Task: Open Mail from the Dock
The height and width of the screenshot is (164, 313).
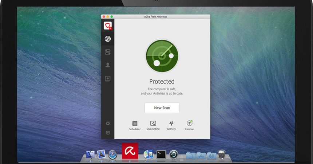Action: (102, 155)
